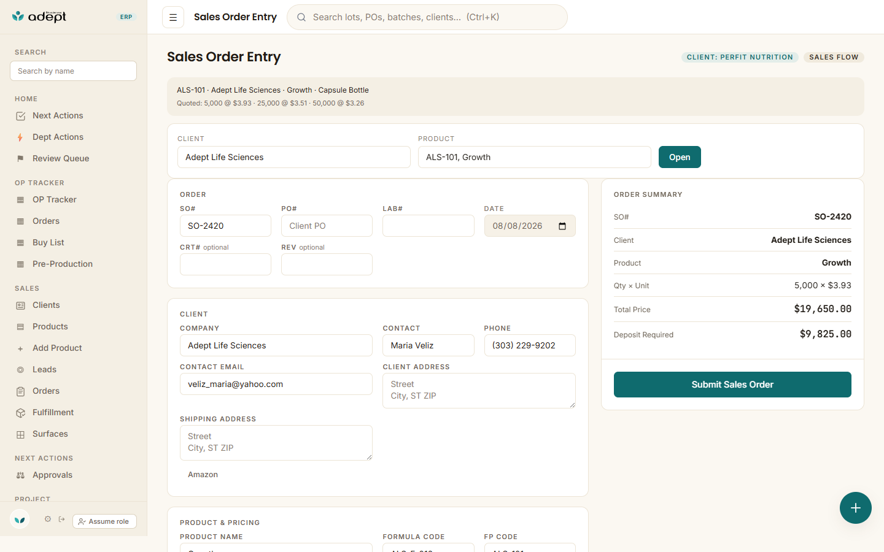Click the adept logo in the header
The width and height of the screenshot is (884, 552).
39,17
